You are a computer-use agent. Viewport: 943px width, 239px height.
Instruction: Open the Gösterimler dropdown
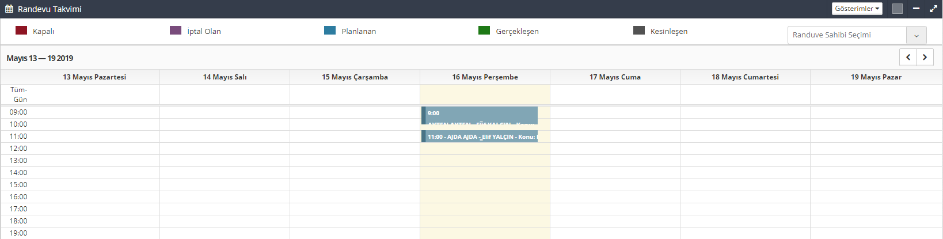click(x=857, y=9)
